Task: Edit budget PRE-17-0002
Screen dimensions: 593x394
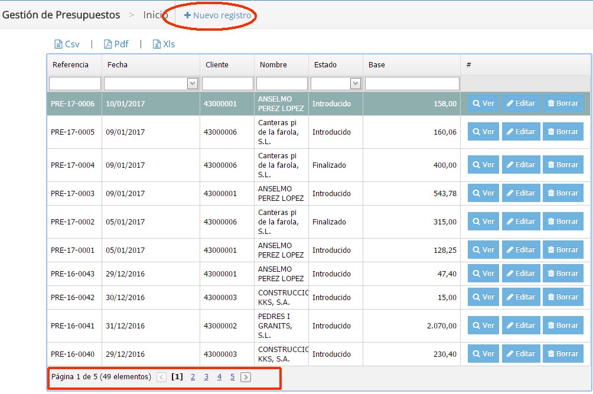Action: coord(521,221)
